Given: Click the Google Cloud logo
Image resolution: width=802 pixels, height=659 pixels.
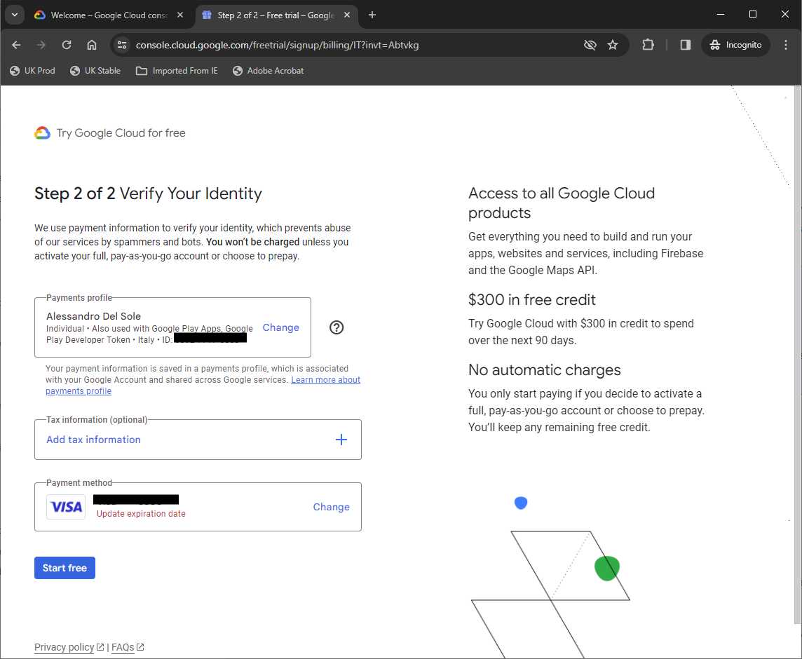Looking at the screenshot, I should point(43,133).
